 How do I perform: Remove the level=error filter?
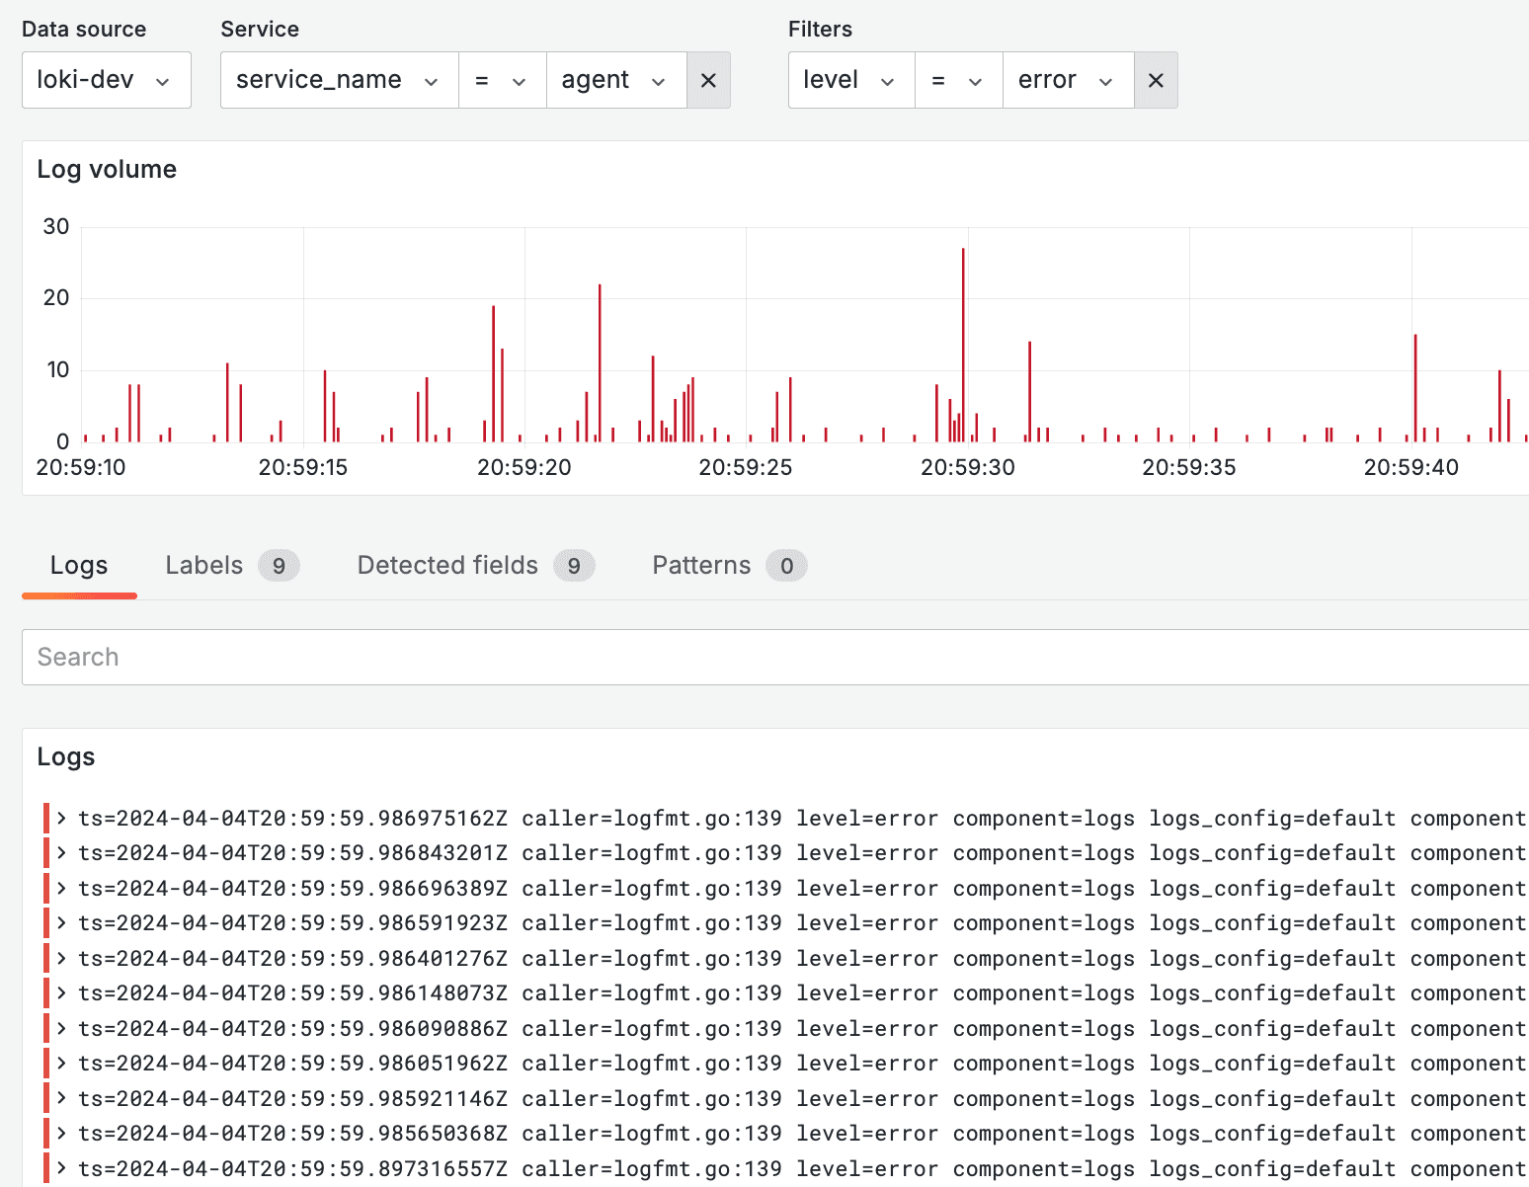(x=1156, y=80)
